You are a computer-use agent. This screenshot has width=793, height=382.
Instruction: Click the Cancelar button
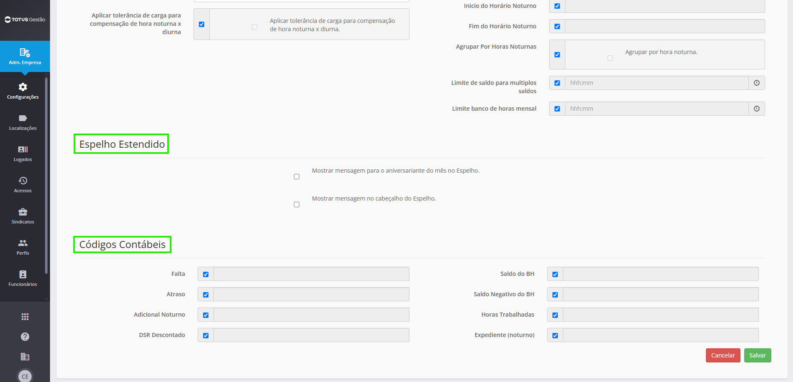pos(723,355)
